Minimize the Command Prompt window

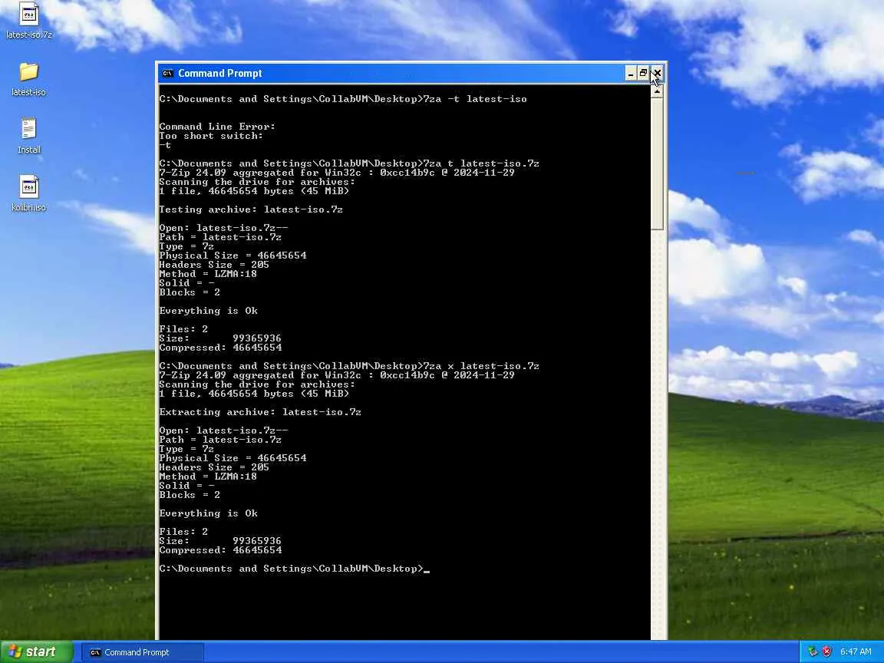coord(631,74)
